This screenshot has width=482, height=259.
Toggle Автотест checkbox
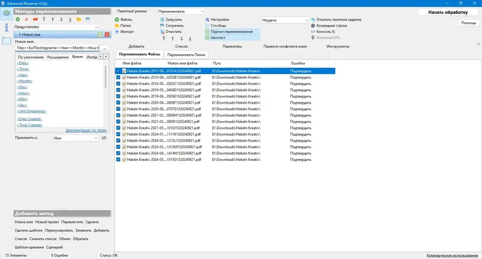(207, 37)
